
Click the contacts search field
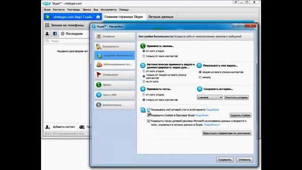coord(67,41)
